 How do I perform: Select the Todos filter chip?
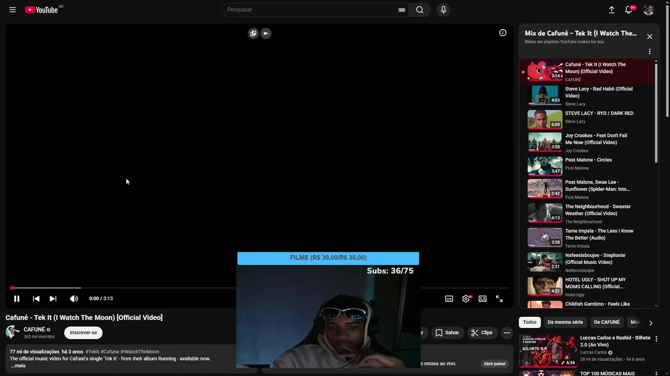530,322
